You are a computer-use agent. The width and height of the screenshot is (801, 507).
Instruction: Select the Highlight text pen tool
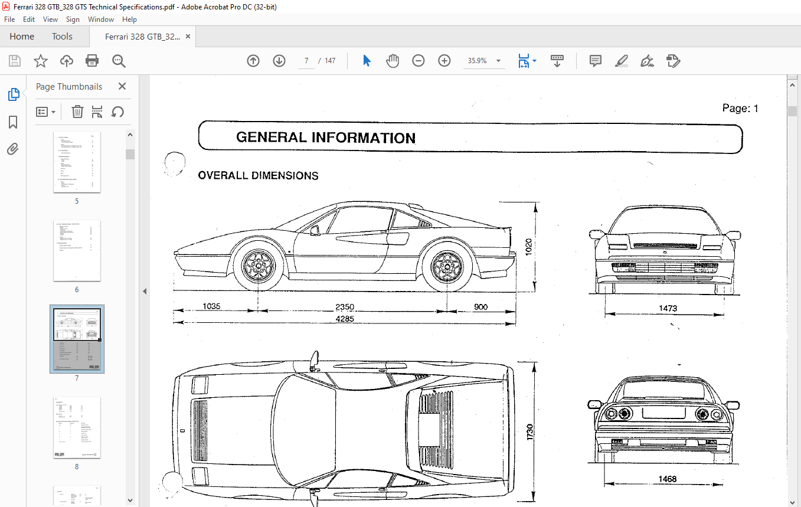coord(621,61)
